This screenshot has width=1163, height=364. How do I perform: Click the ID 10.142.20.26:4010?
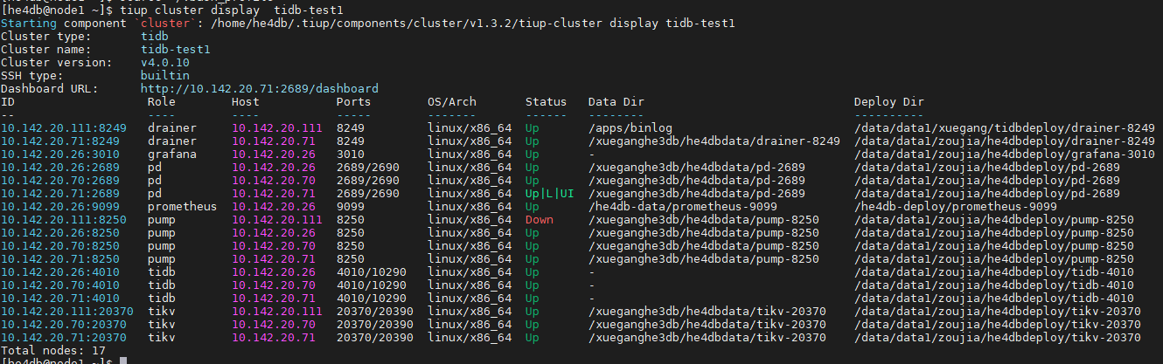(x=60, y=272)
